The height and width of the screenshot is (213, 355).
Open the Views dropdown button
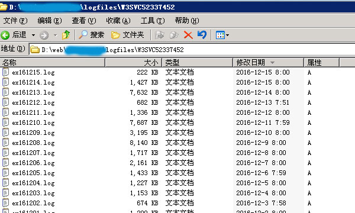click(x=222, y=35)
